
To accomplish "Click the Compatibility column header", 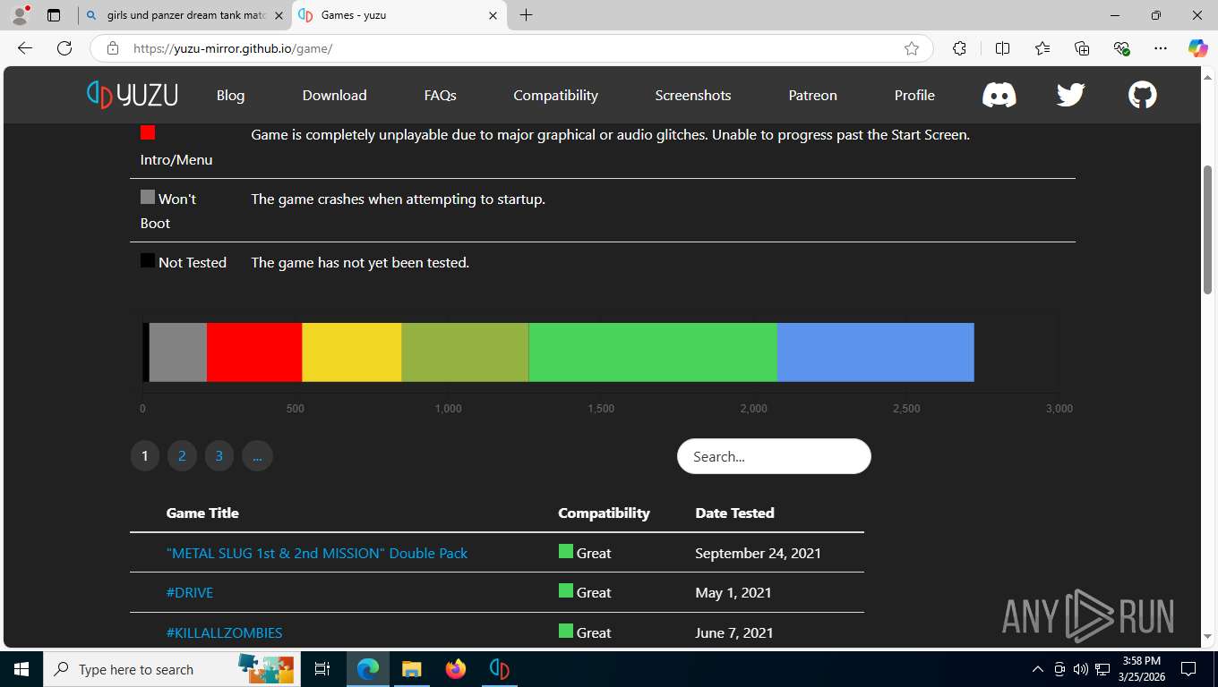I will click(x=604, y=513).
